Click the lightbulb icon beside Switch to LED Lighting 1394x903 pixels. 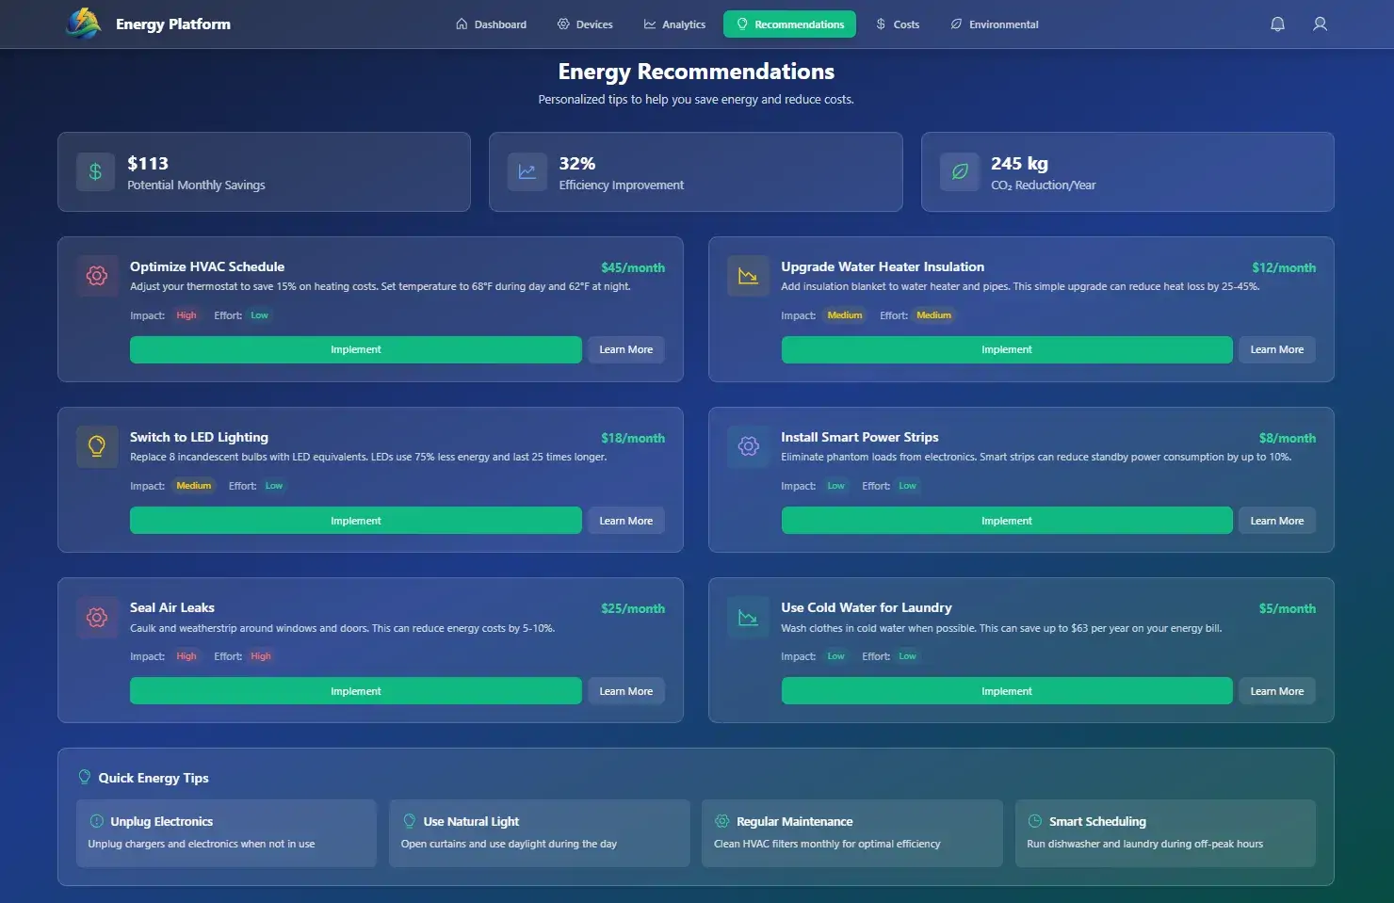pos(97,446)
